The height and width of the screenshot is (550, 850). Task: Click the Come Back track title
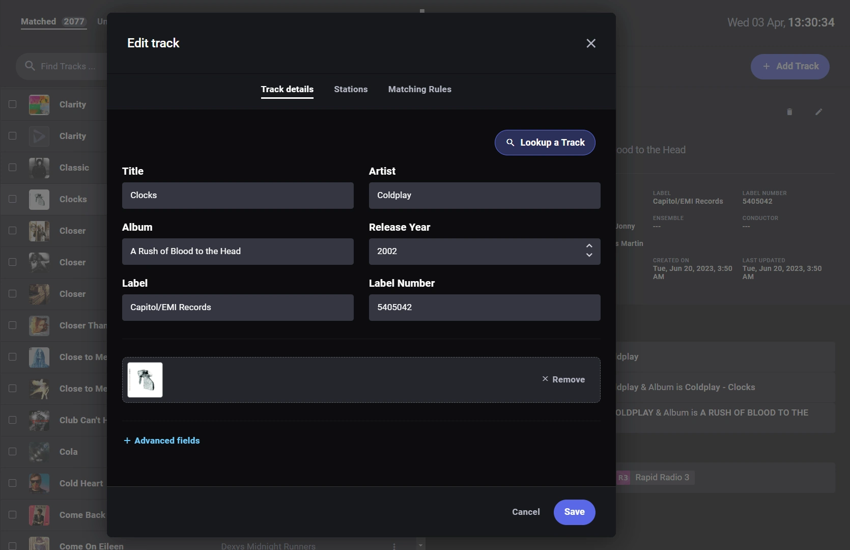coord(82,515)
